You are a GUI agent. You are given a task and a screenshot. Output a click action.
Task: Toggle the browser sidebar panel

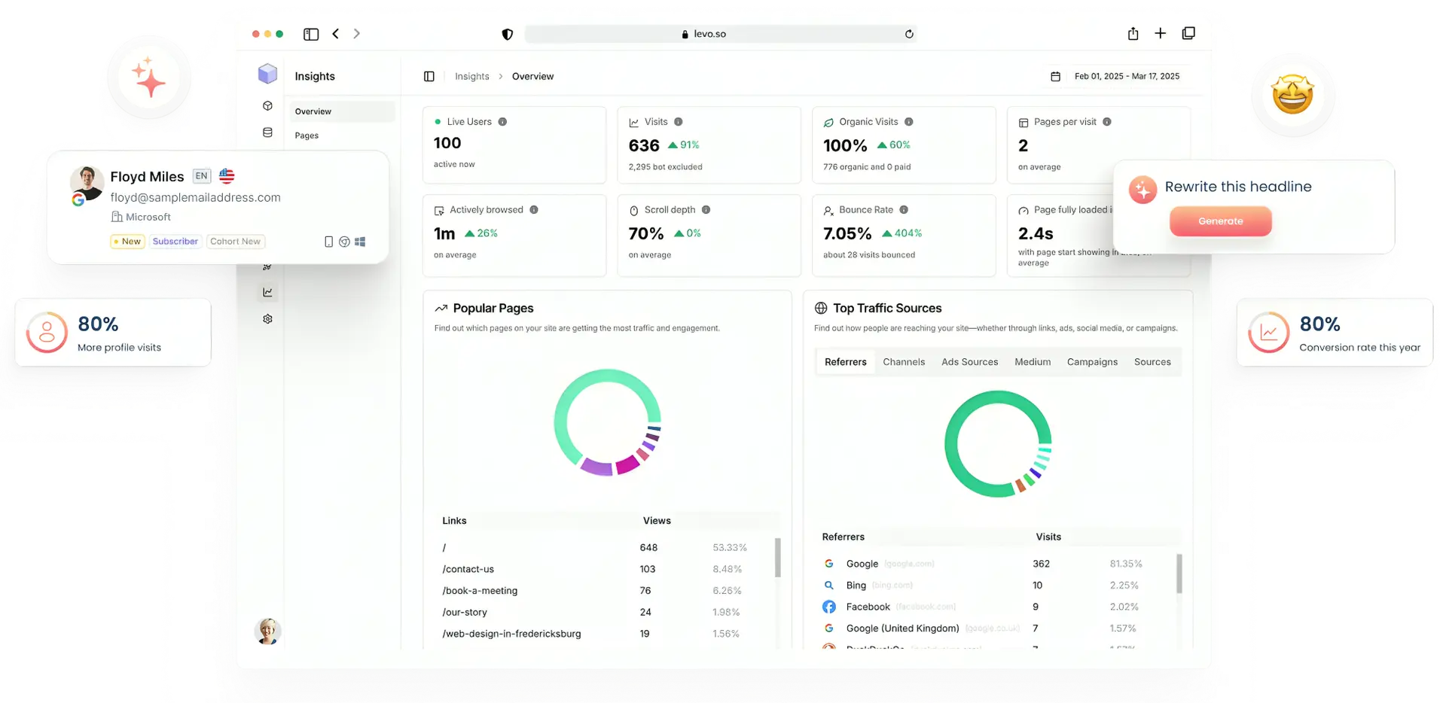tap(311, 34)
